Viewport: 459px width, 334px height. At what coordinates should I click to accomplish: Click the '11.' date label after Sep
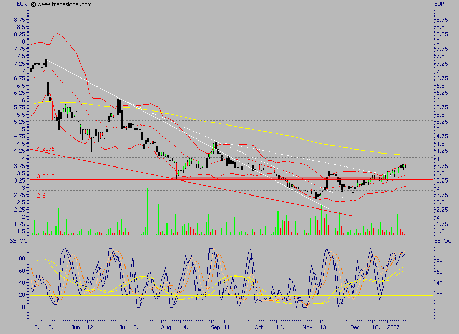coord(228,327)
